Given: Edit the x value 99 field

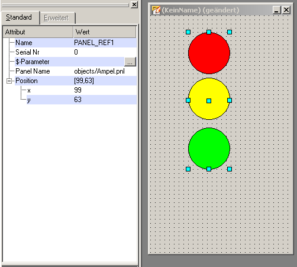Looking at the screenshot, I should [x=105, y=90].
